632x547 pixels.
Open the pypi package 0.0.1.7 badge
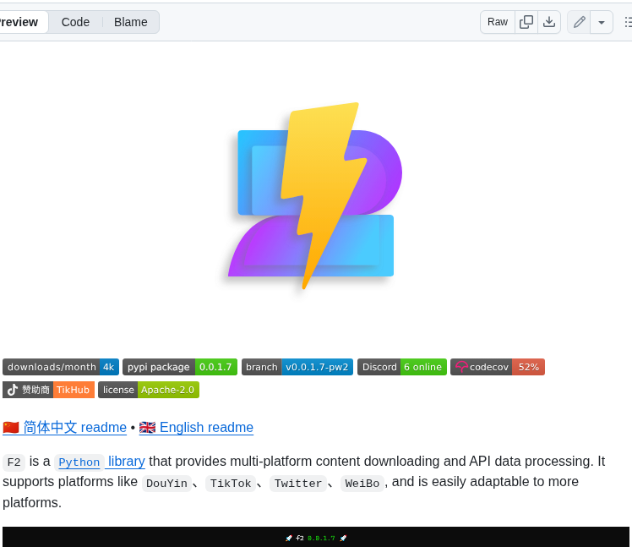(x=180, y=367)
